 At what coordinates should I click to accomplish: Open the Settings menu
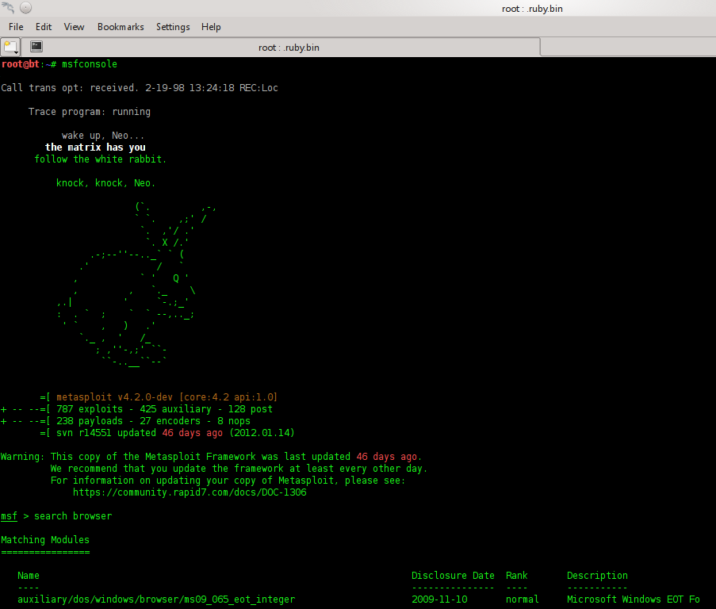(173, 26)
